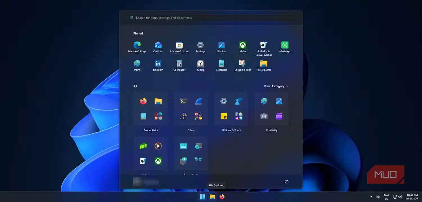
Task: Open the Other category label
Action: [x=191, y=130]
